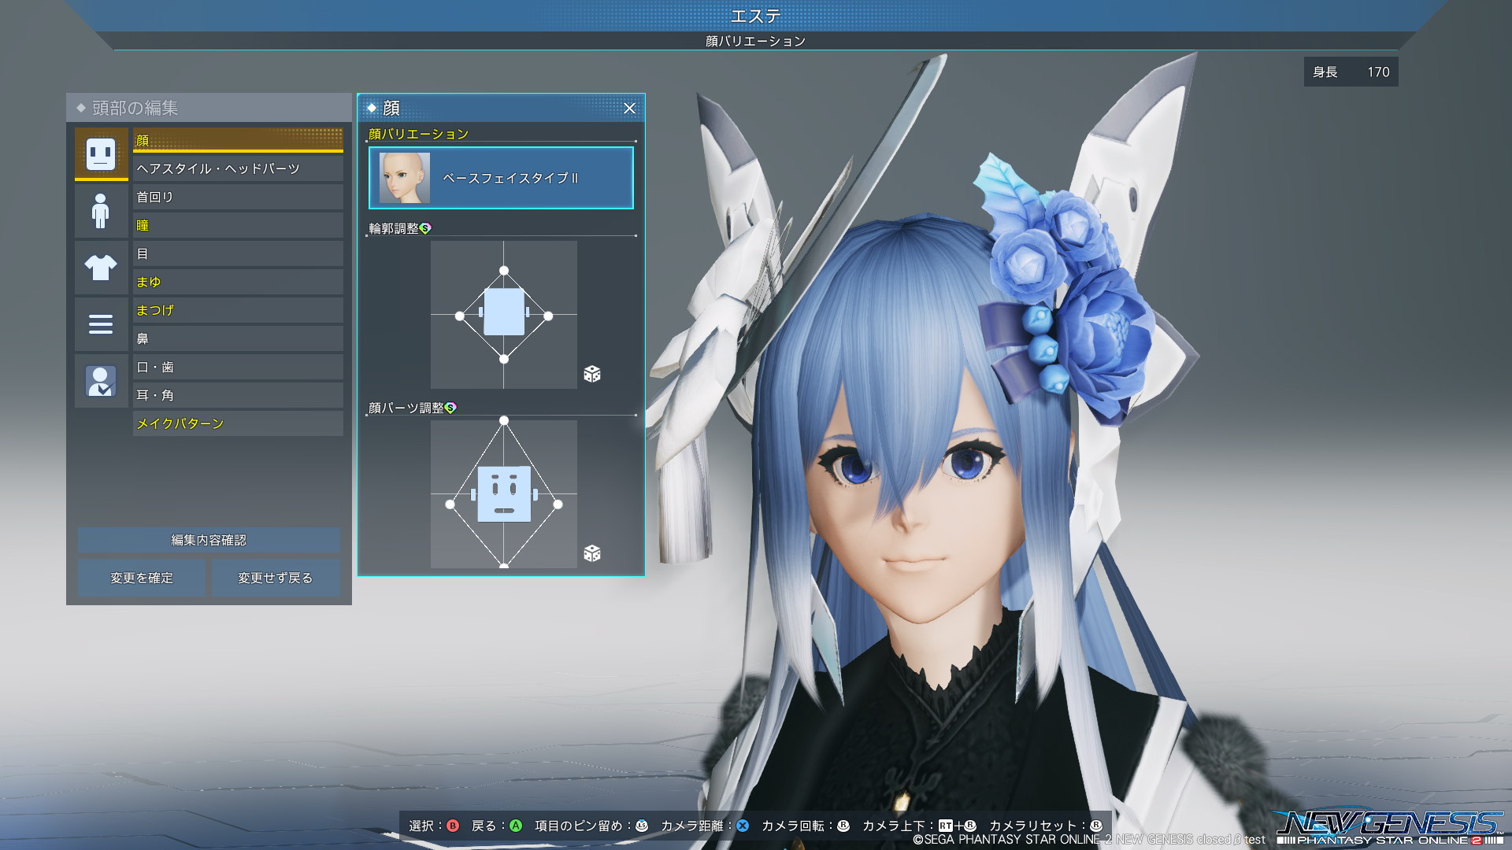
Task: Click top handle of 顔パーツ調整 diamond
Action: tap(504, 420)
